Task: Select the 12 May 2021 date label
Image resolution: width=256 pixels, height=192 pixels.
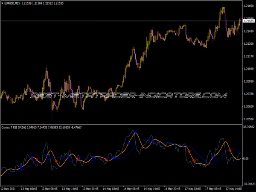Action: 10,188
